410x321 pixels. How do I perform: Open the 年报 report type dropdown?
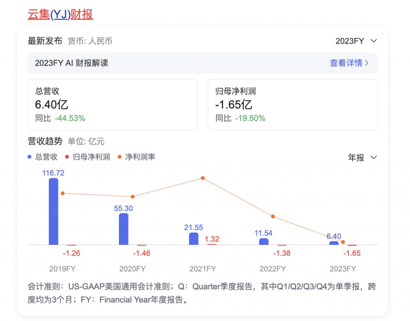click(x=362, y=157)
